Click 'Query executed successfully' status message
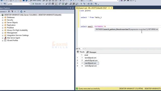 89,89
